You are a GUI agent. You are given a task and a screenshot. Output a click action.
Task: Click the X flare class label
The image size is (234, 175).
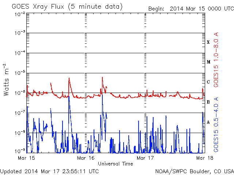208,42
